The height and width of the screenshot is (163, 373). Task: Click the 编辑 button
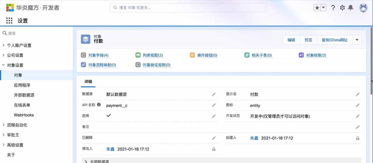click(x=291, y=40)
